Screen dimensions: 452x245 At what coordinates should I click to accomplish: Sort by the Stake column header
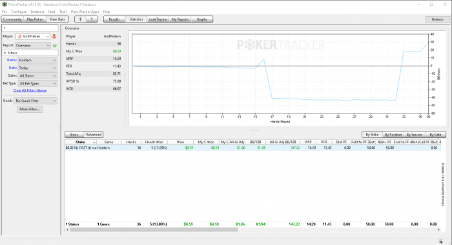coord(81,142)
